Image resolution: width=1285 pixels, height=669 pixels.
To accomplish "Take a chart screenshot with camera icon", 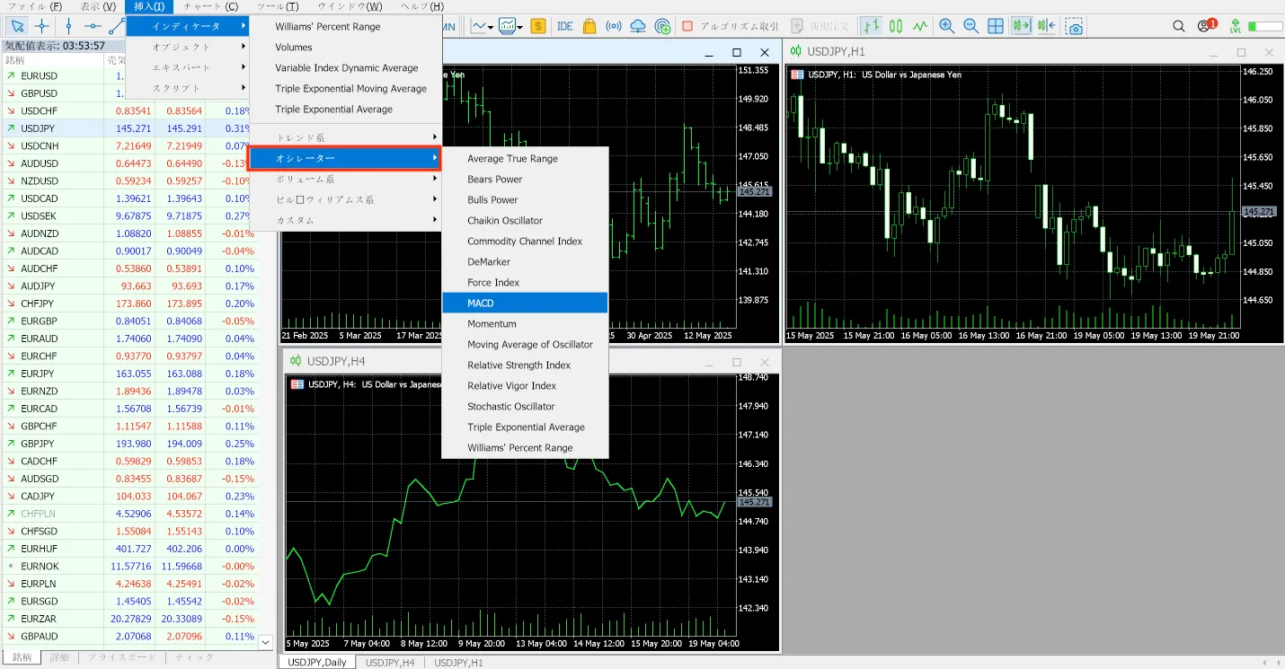I will click(x=1074, y=26).
